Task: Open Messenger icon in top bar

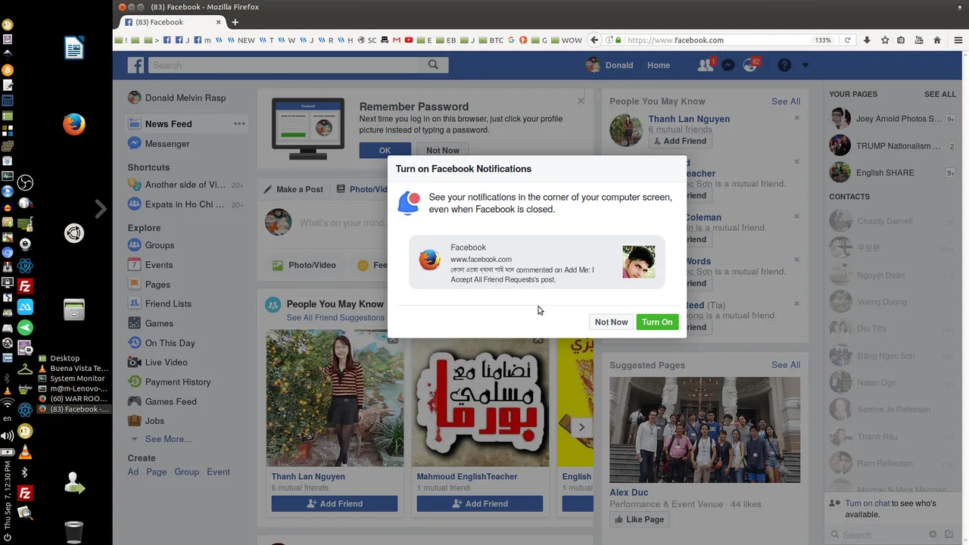Action: (728, 65)
